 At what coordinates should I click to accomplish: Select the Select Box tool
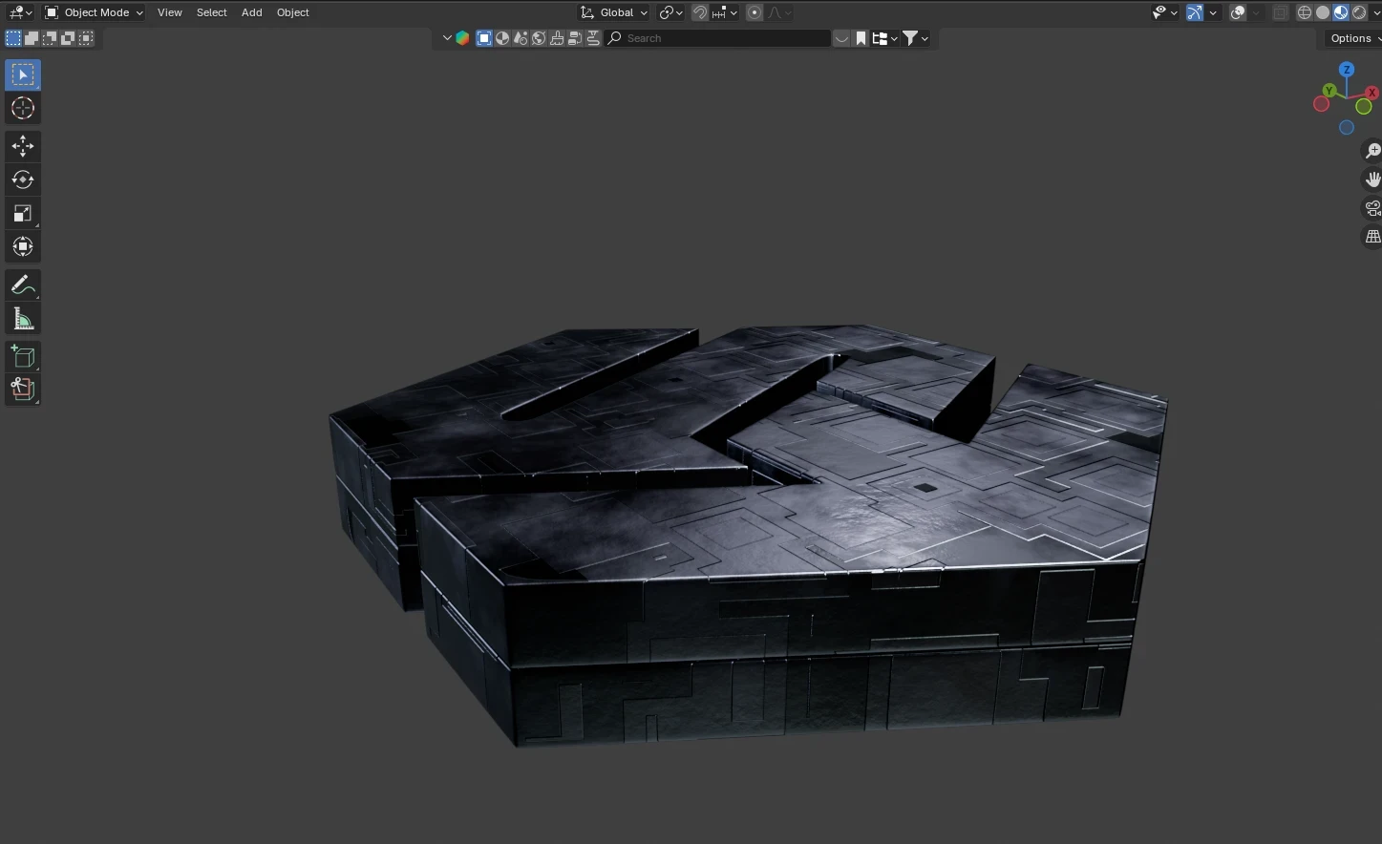(x=23, y=74)
